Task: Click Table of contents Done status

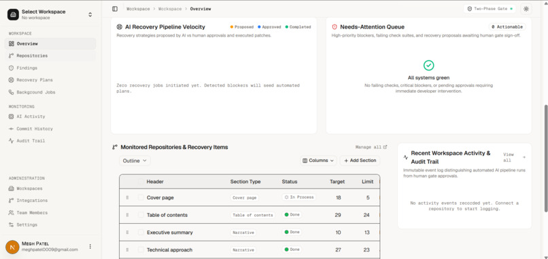Action: tap(292, 215)
